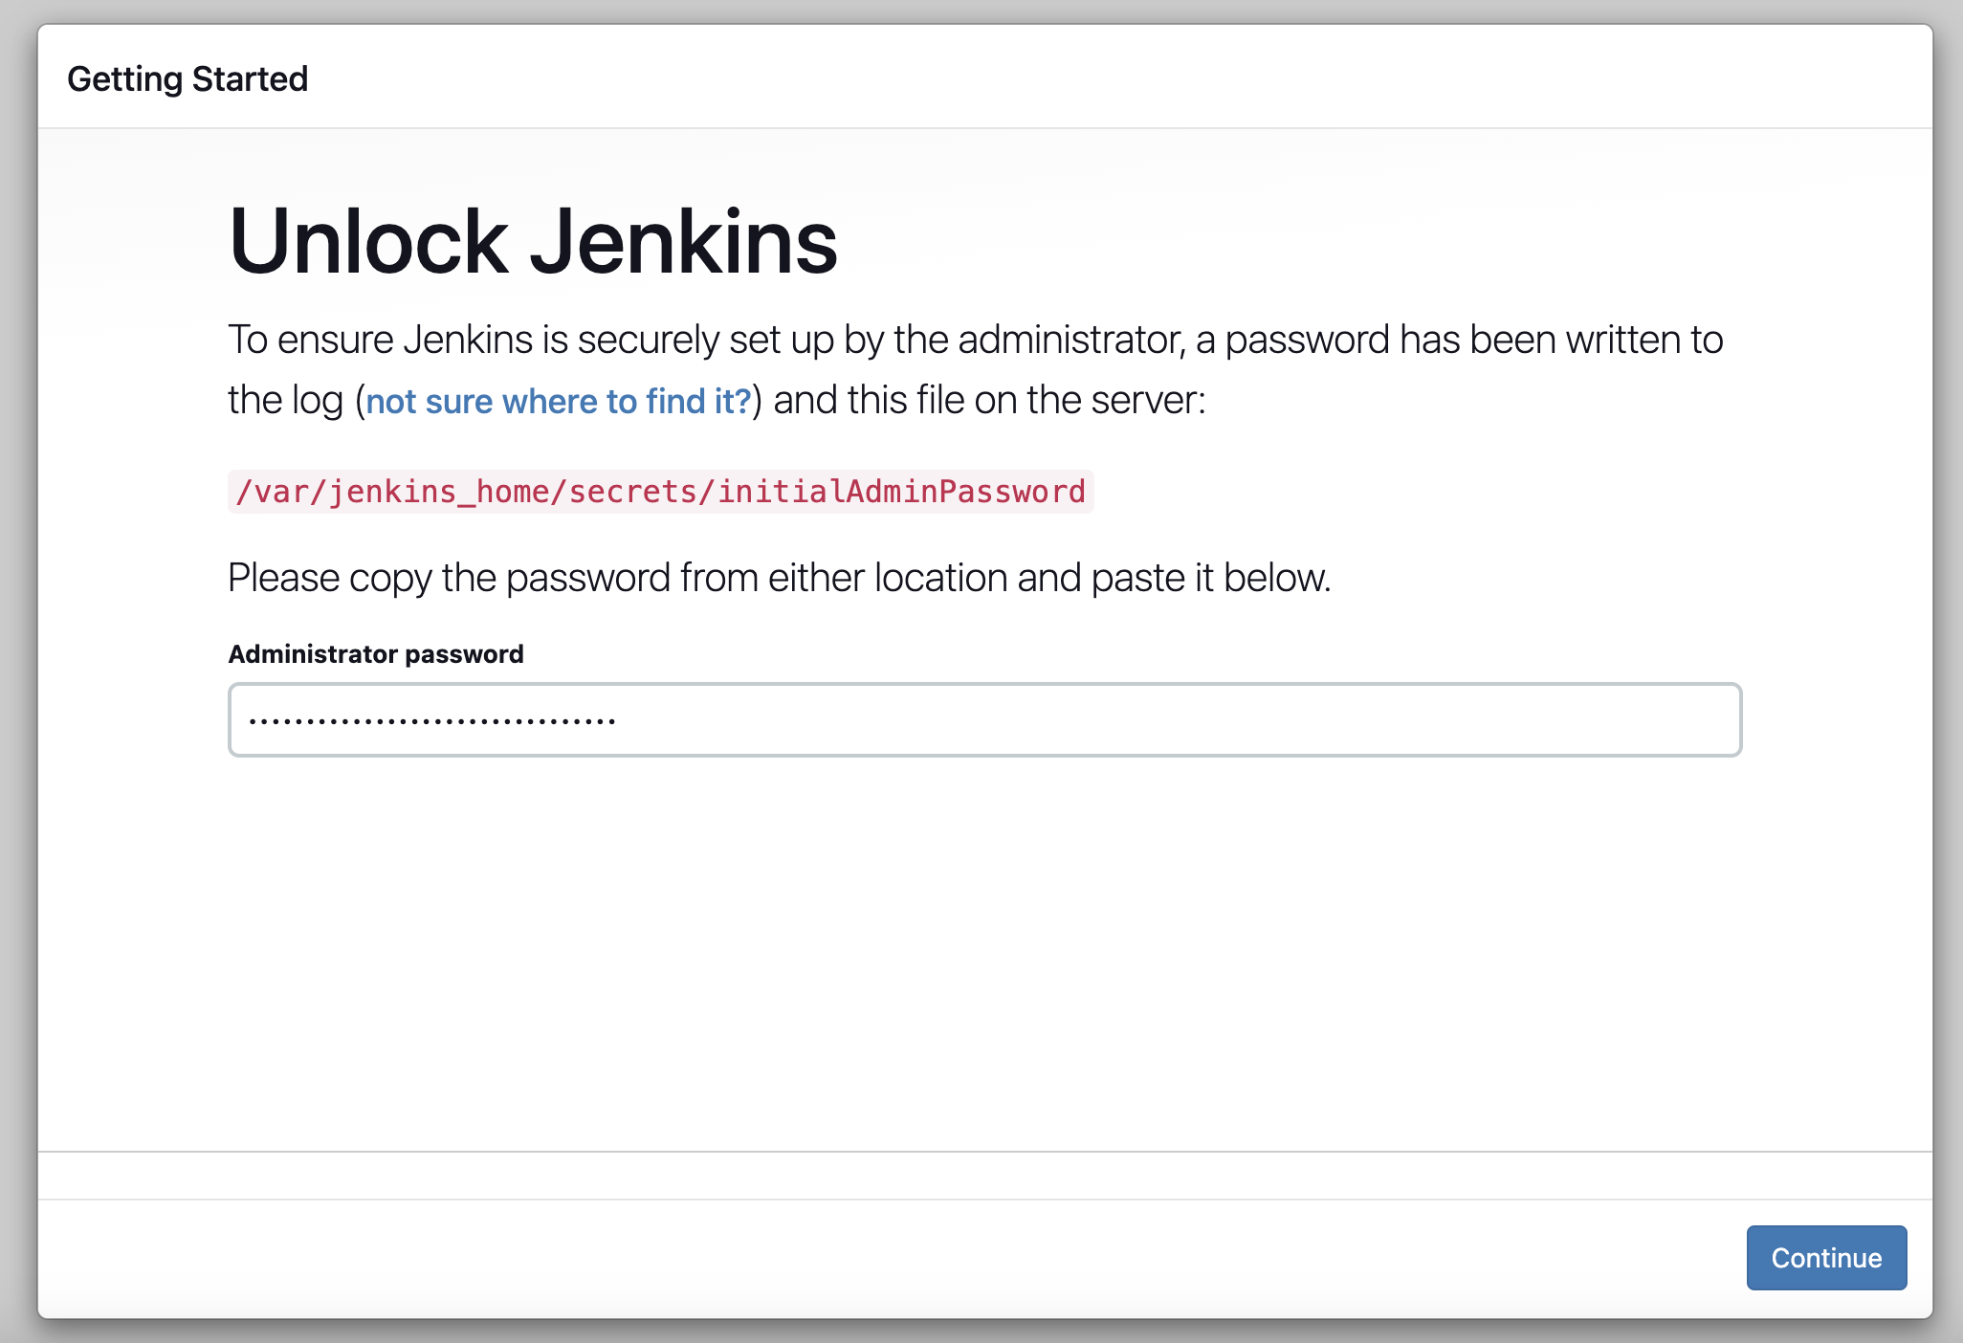Click the Getting Started title
1963x1343 pixels.
pyautogui.click(x=187, y=78)
